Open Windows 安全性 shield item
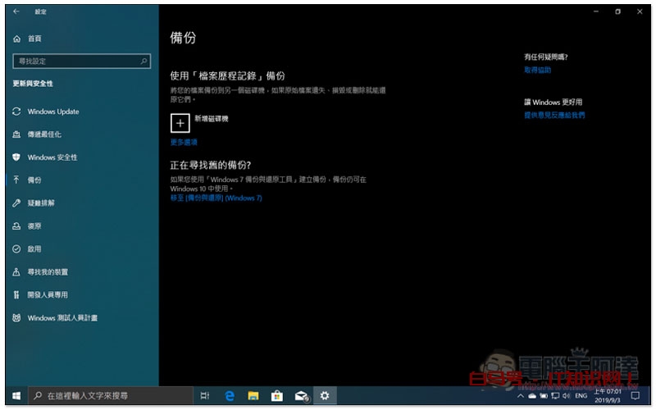Viewport: 656px width, 410px height. click(x=52, y=157)
